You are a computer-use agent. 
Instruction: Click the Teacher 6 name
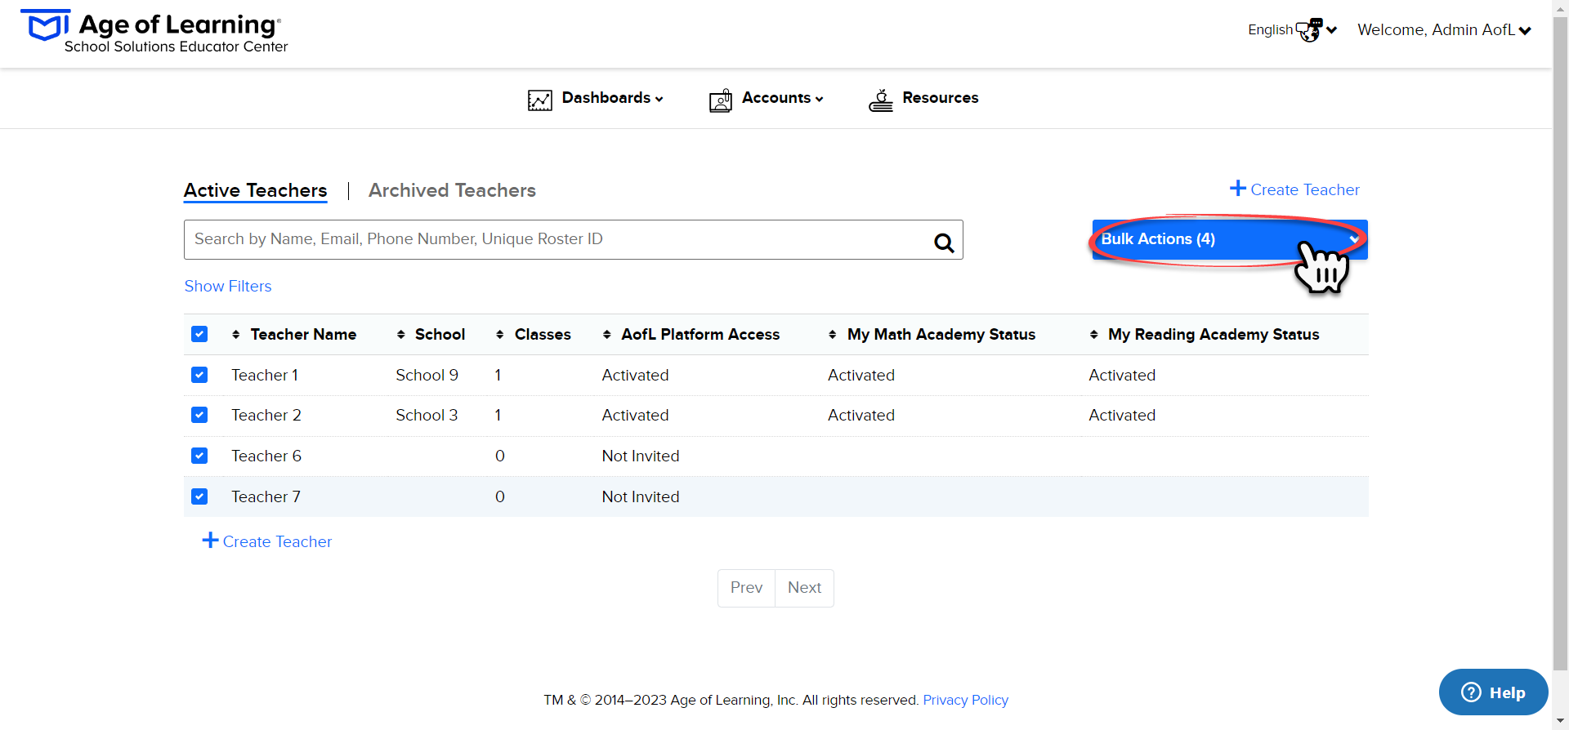click(x=266, y=456)
